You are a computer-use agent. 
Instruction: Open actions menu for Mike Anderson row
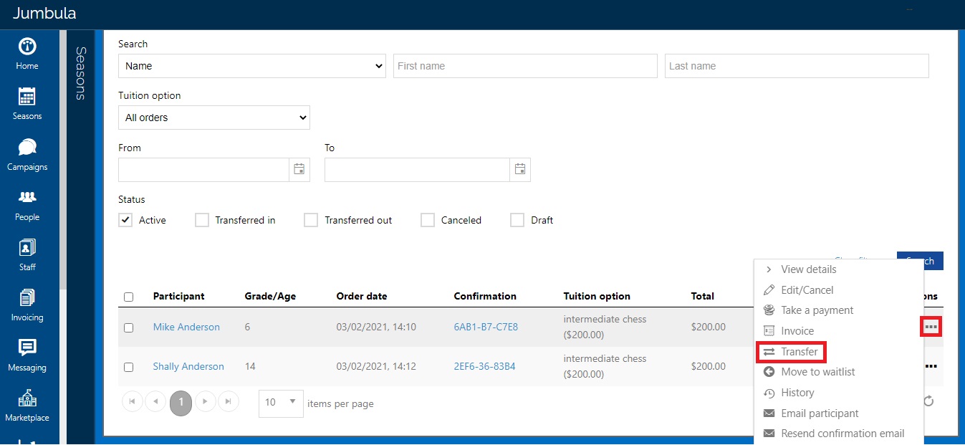pos(931,327)
